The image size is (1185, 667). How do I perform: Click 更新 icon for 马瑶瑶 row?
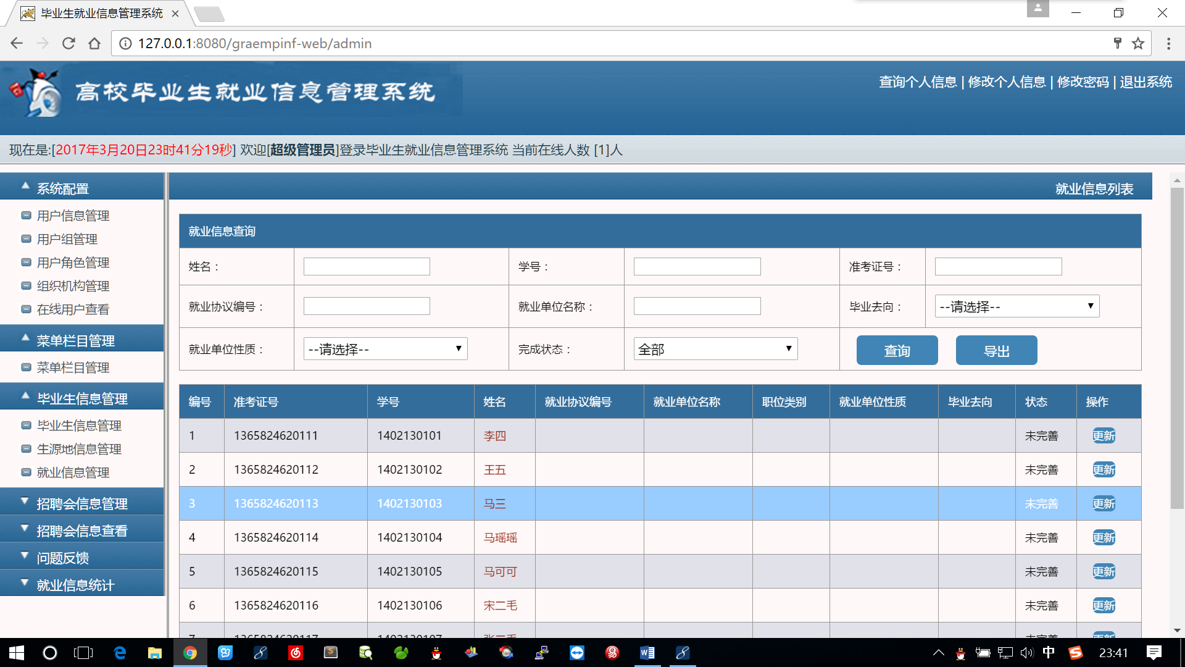(x=1104, y=537)
